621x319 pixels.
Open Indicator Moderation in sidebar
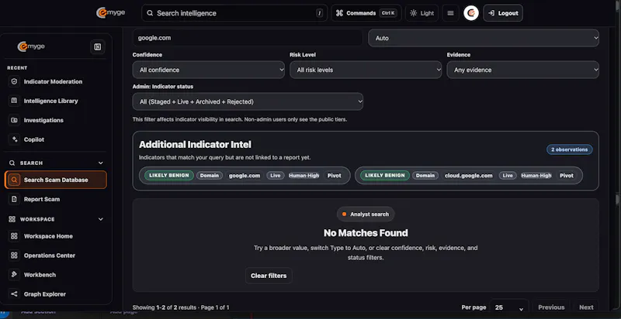pyautogui.click(x=55, y=82)
